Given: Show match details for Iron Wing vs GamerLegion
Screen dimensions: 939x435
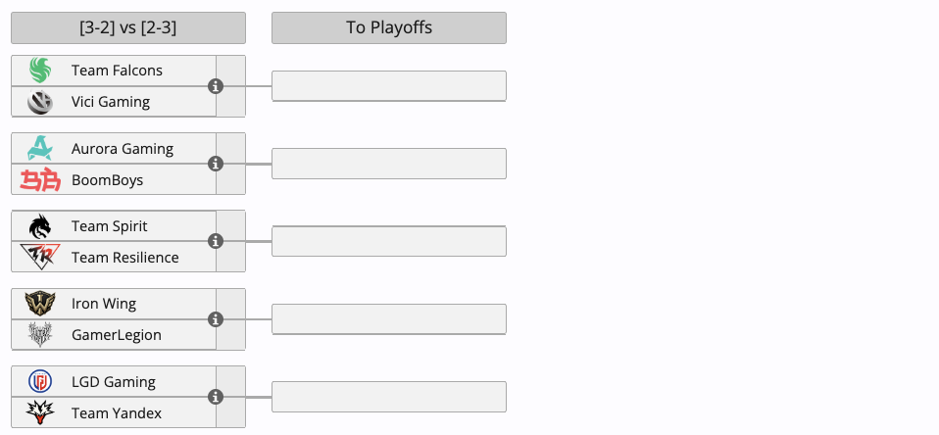Looking at the screenshot, I should tap(216, 319).
